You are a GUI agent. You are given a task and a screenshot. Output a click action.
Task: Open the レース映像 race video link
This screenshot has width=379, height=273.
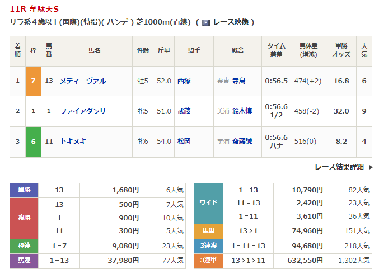[230, 22]
